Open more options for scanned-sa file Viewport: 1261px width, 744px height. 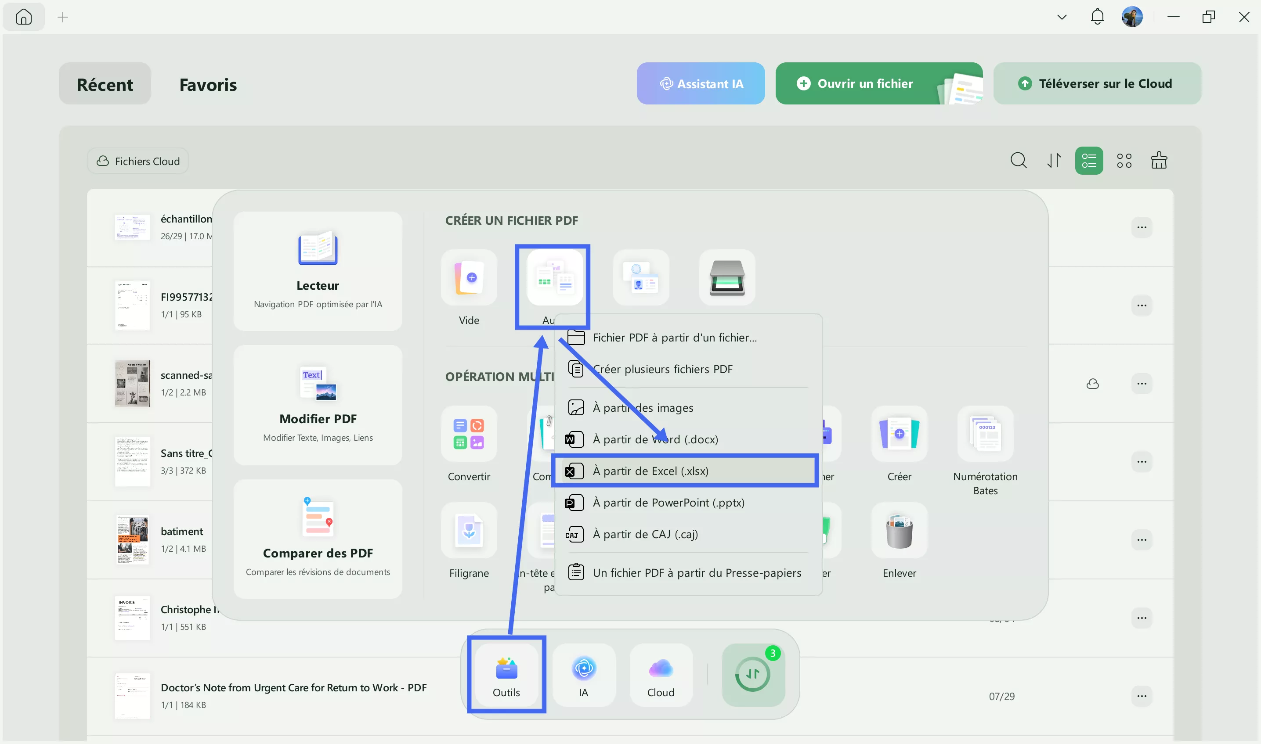(1142, 384)
